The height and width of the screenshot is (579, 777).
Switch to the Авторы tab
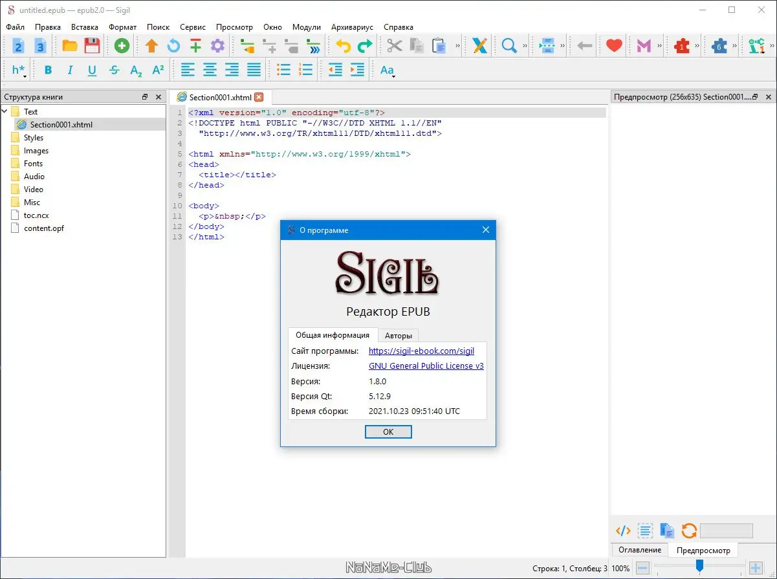(x=398, y=335)
